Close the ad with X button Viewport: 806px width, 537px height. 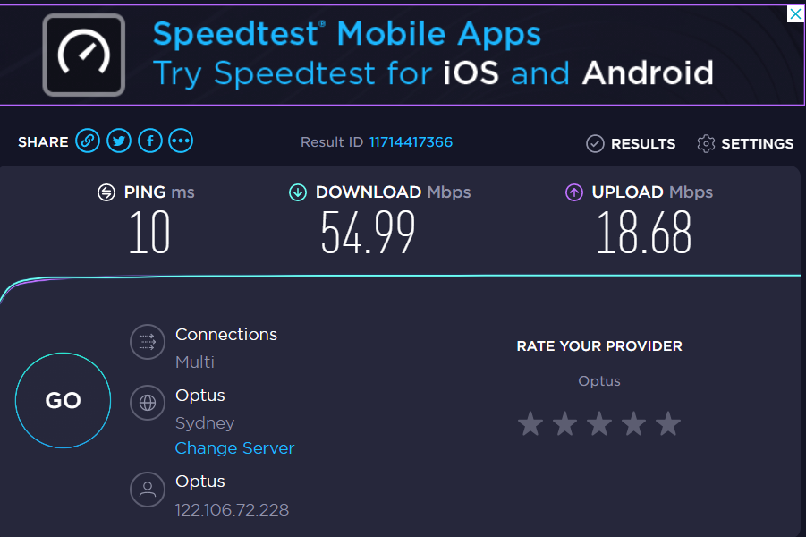tap(794, 14)
